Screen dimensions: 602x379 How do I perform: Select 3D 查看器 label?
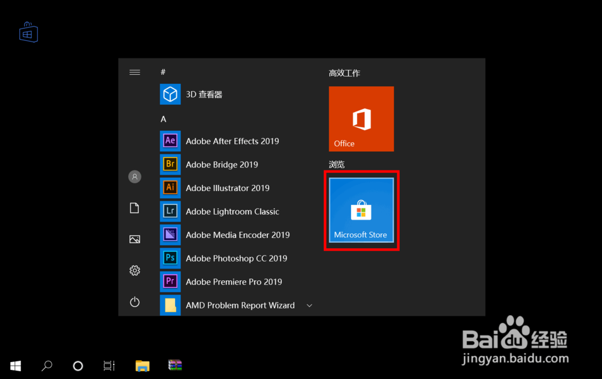tap(204, 94)
